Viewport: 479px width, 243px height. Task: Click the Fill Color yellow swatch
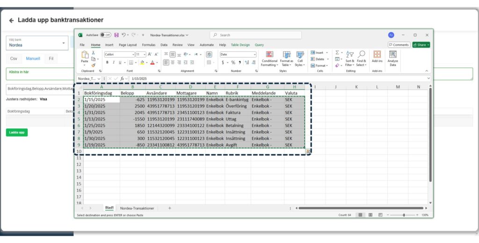coord(142,62)
